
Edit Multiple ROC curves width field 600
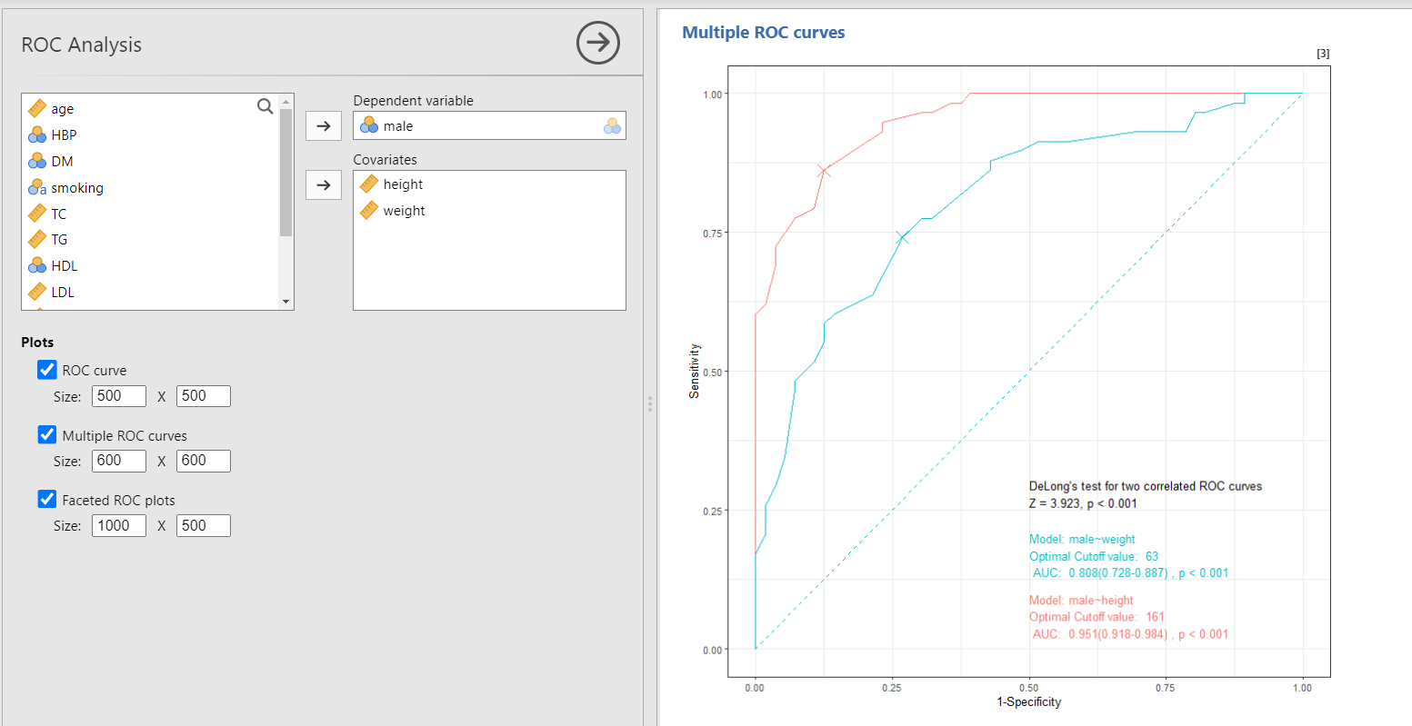click(x=119, y=461)
